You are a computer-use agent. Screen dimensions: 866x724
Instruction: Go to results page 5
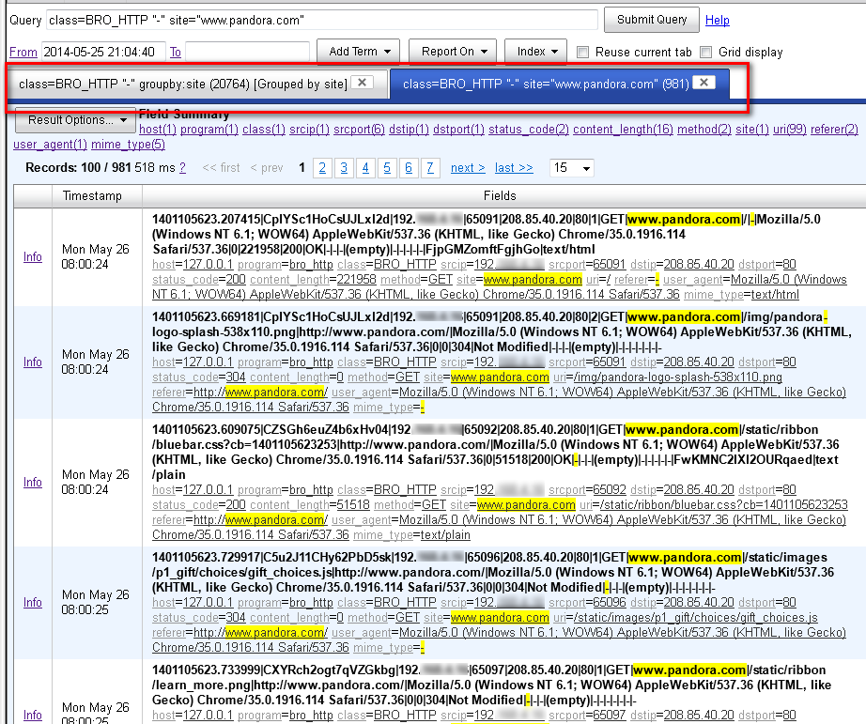387,167
